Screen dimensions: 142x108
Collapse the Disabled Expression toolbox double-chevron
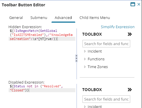pyautogui.click(x=130, y=90)
